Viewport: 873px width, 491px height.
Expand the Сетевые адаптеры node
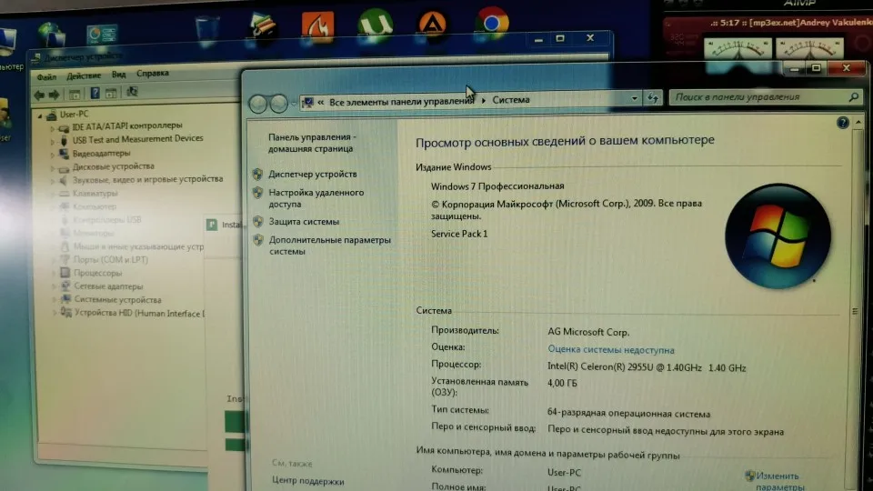coord(54,286)
